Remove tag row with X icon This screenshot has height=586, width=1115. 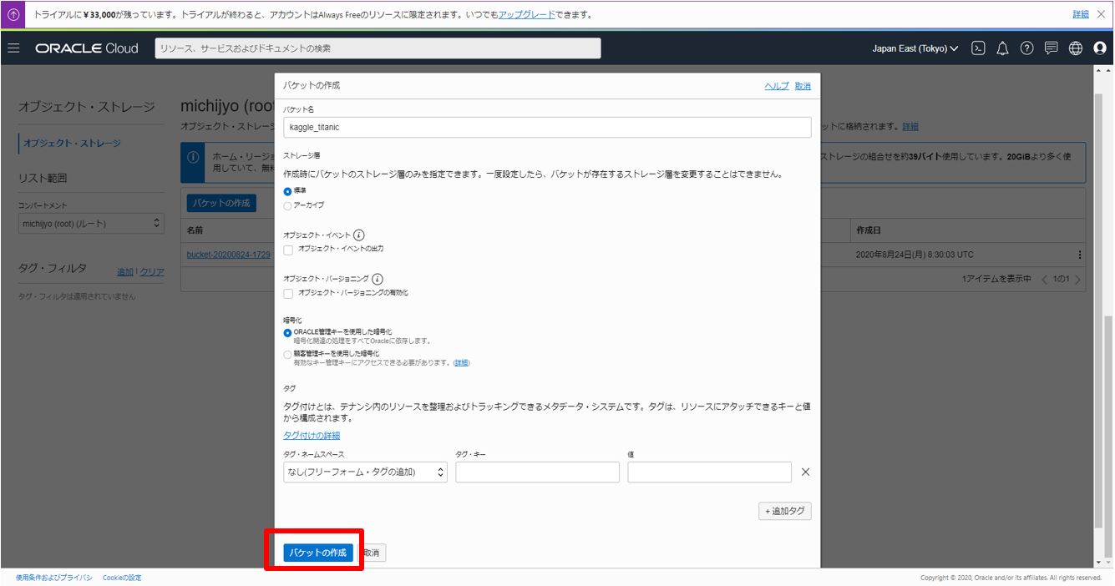pos(805,472)
